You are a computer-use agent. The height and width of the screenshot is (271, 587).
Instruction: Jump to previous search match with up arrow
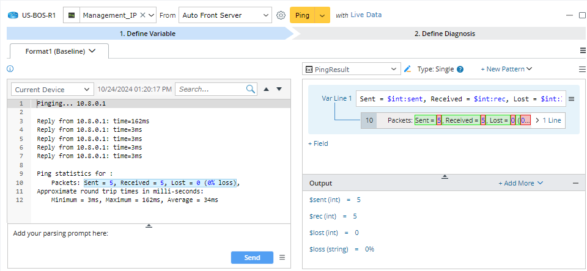click(x=266, y=89)
